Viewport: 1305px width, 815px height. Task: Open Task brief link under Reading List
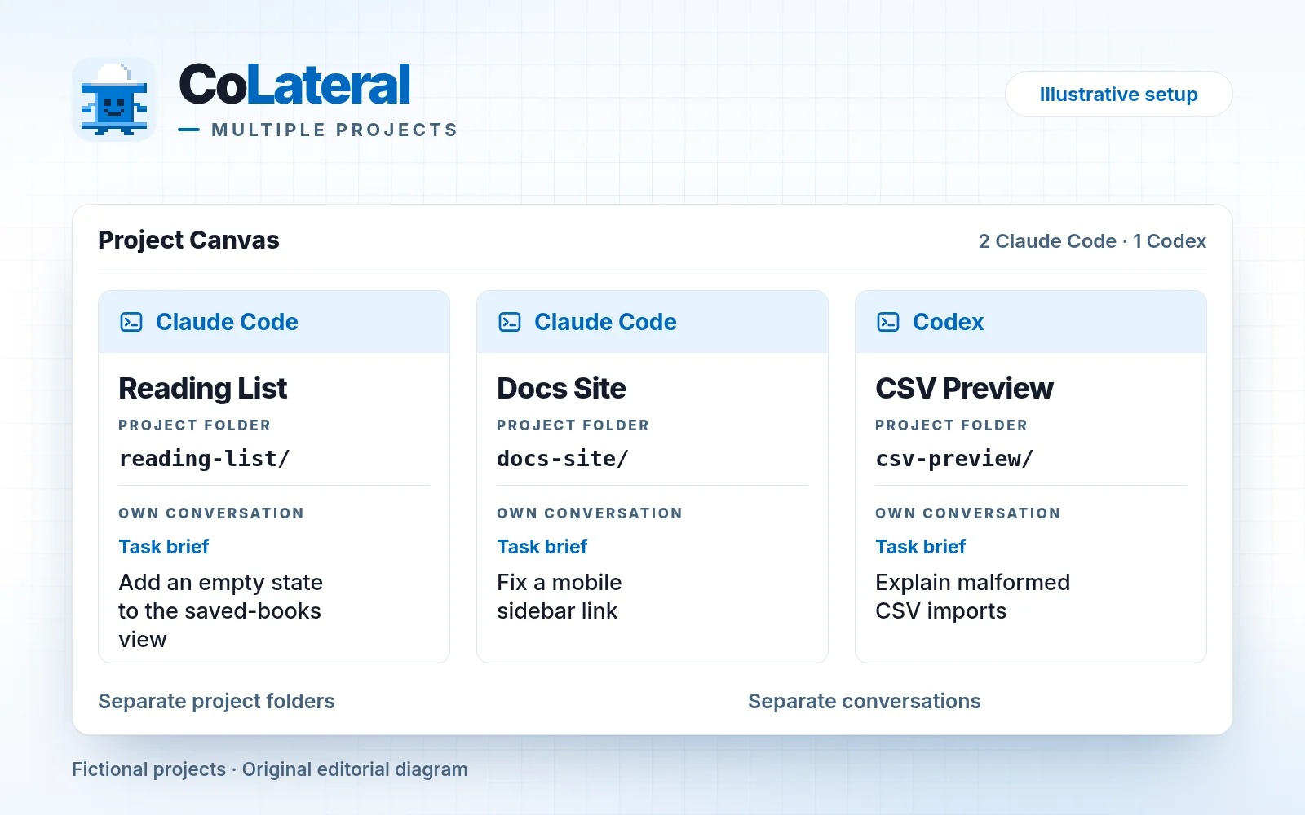pyautogui.click(x=164, y=547)
